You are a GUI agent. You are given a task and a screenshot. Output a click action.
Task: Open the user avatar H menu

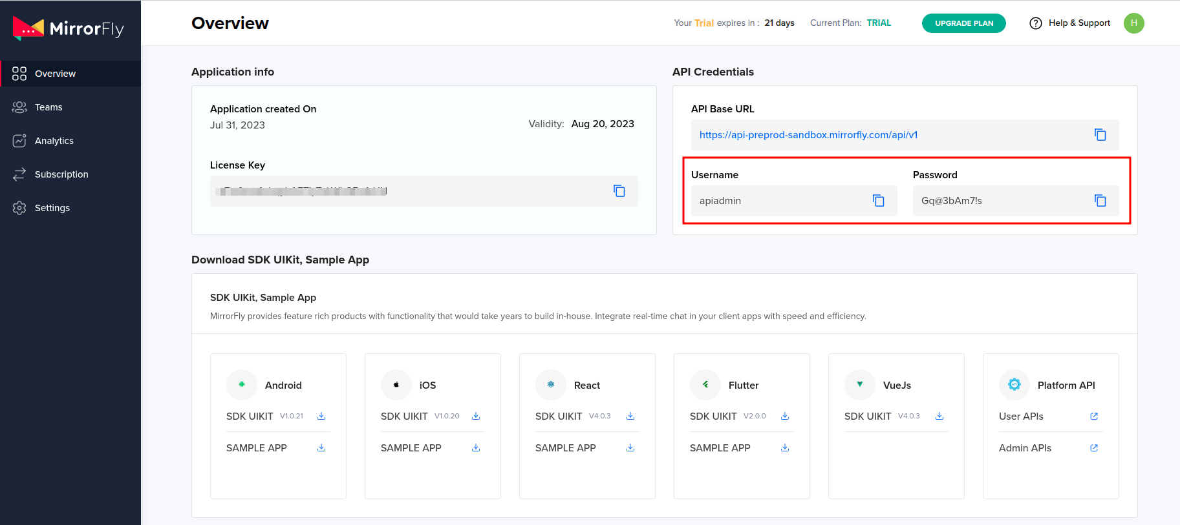(1134, 23)
